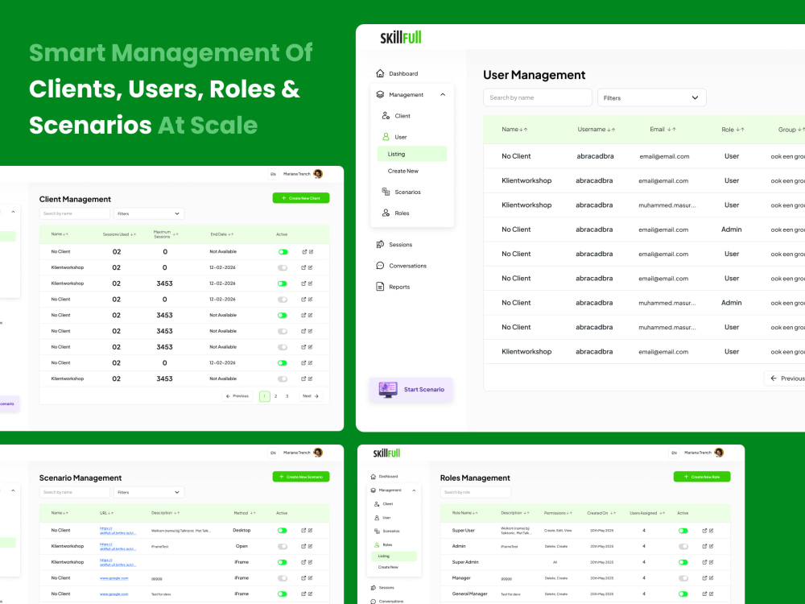Click user avatar in Scenario Management header

point(318,453)
